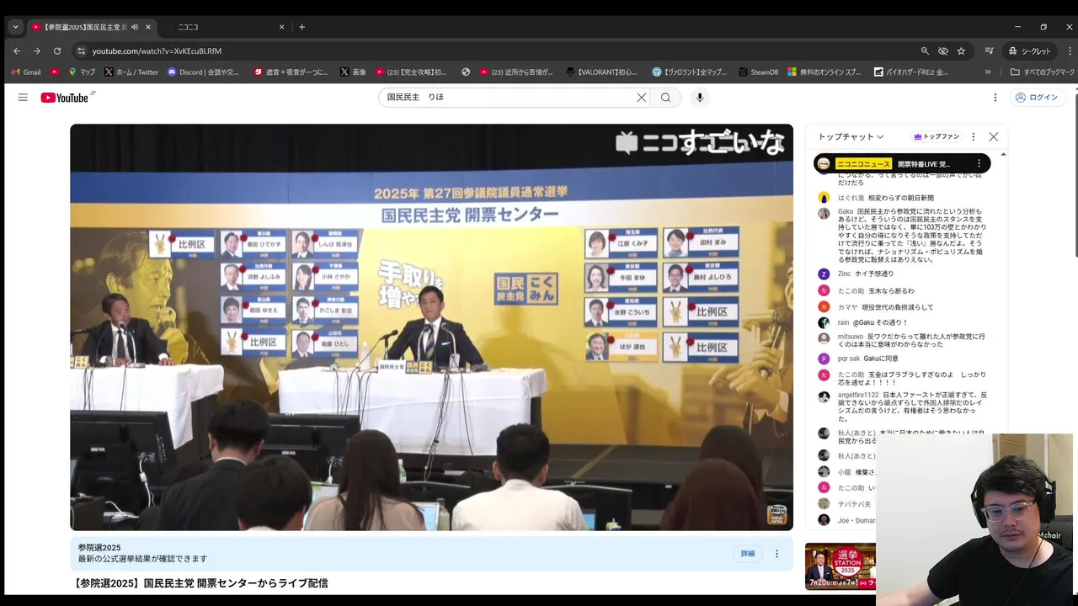Open the media control toolbar icon

[990, 50]
